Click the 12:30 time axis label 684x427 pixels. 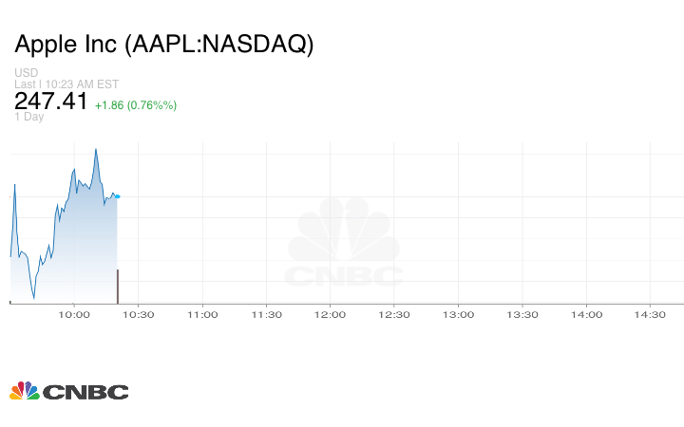point(394,314)
